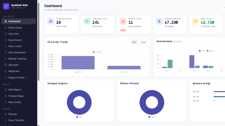Open Stok Analizi in sidebar
Image resolution: width=225 pixels, height=126 pixels.
18,102
